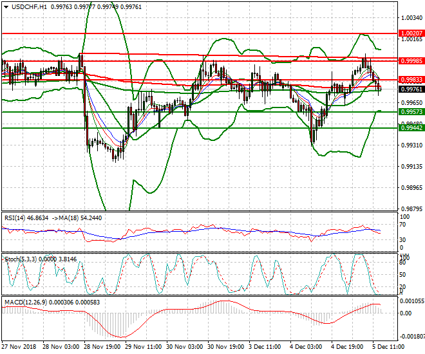425x354 pixels.
Task: Click the 4 Dec 03:00 time label
Action: point(307,347)
